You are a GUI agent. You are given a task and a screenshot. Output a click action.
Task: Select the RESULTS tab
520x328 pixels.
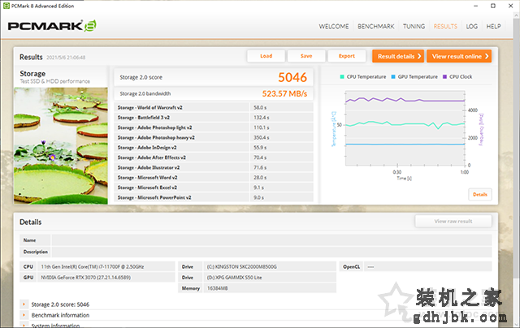tap(445, 26)
